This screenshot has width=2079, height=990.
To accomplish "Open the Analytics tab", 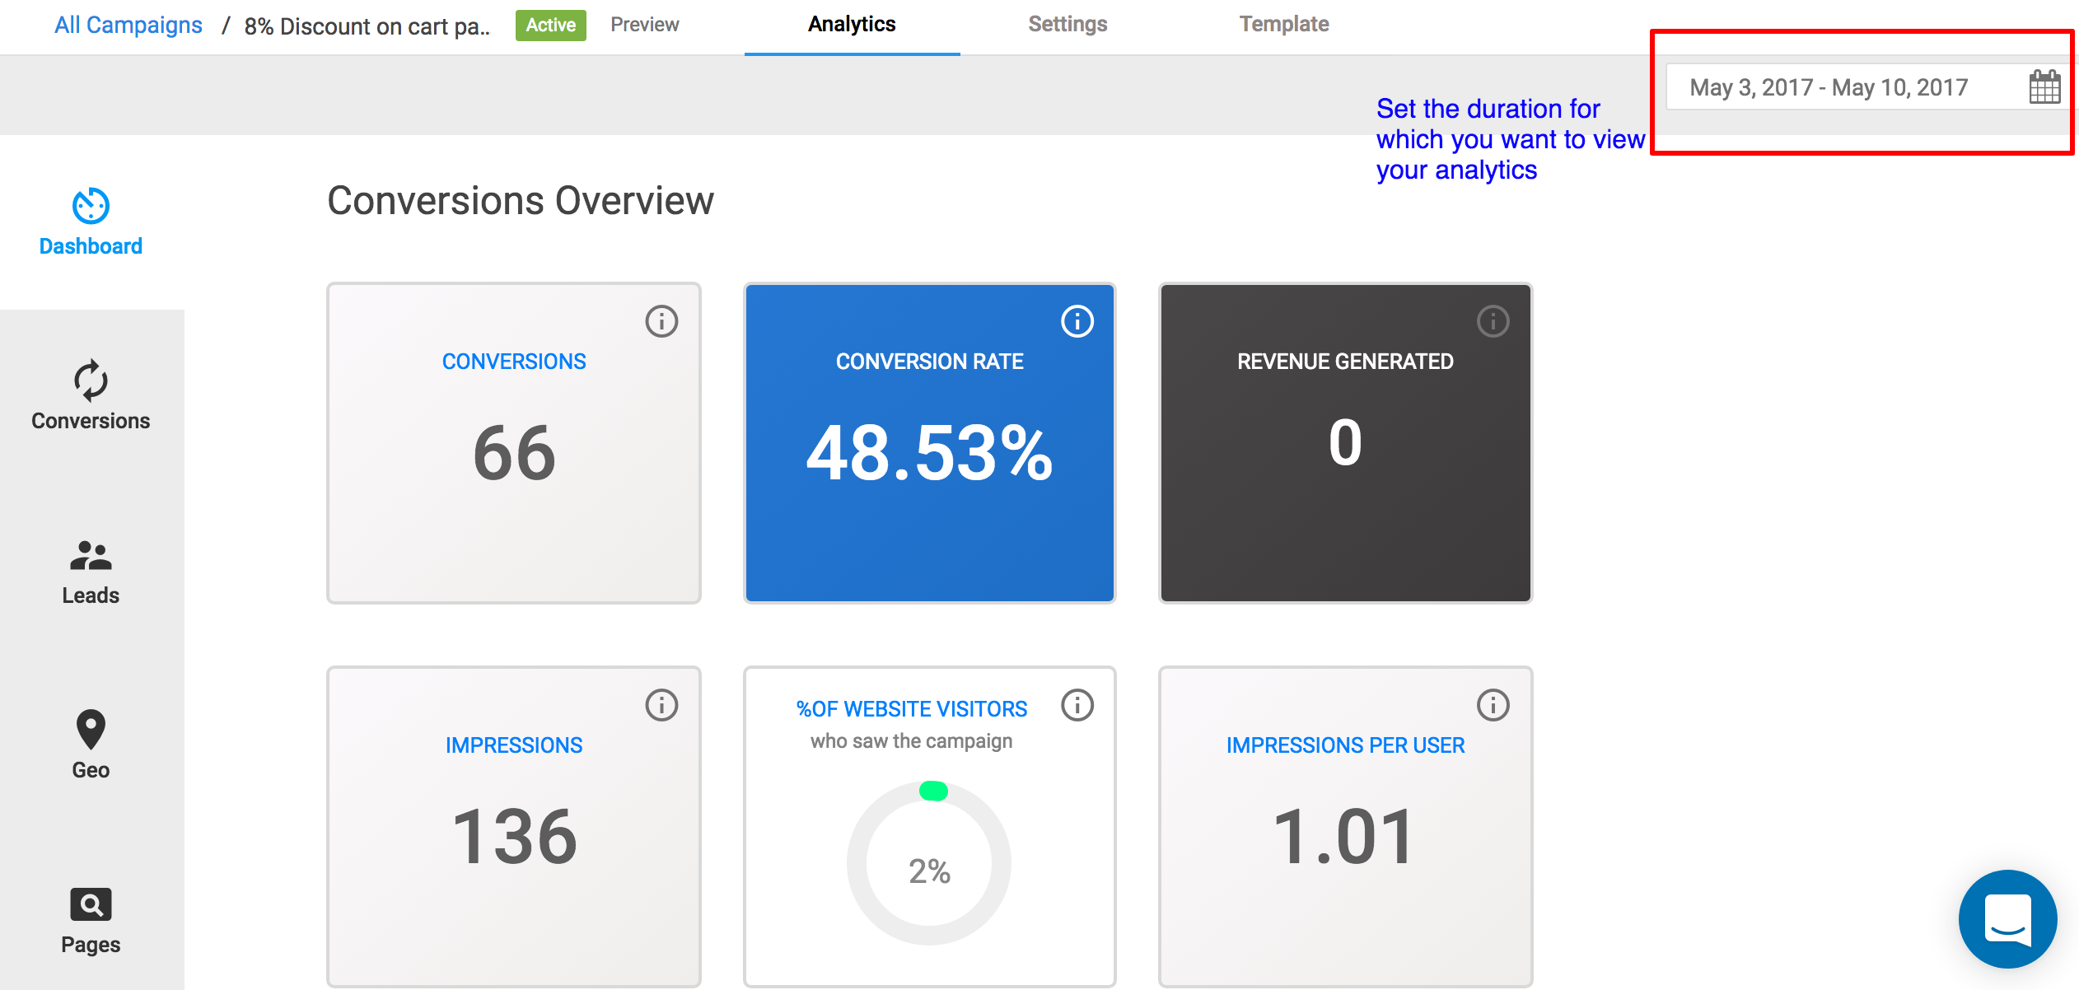I will click(852, 25).
